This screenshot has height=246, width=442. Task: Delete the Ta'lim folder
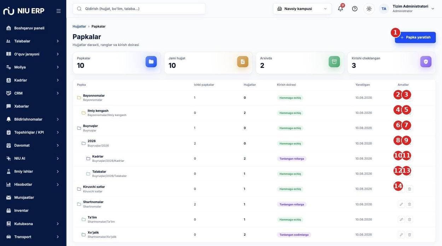(x=409, y=219)
